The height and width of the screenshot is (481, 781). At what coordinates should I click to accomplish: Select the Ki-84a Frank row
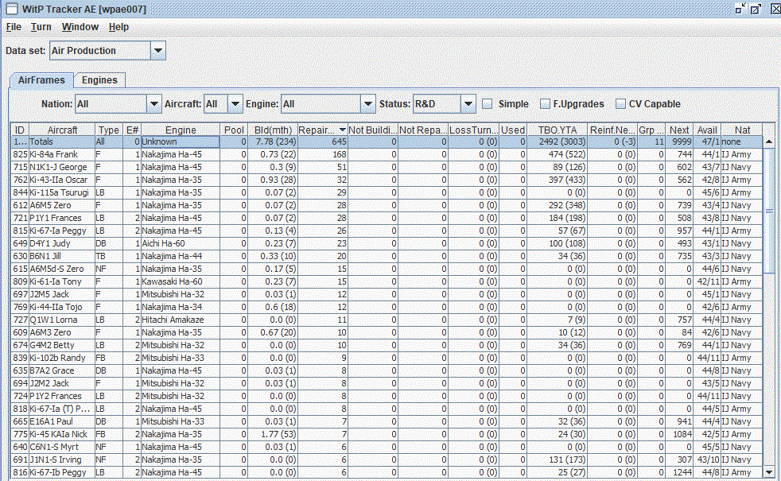[54, 154]
